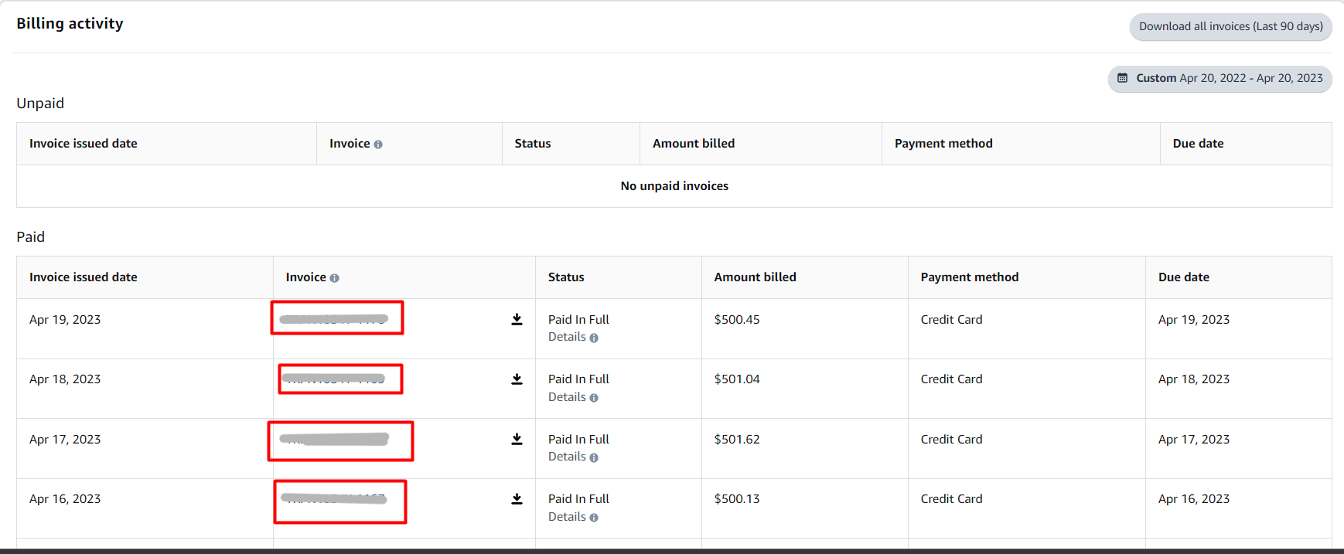Image resolution: width=1344 pixels, height=554 pixels.
Task: Click info icon beside Paid Invoice header
Action: point(334,278)
